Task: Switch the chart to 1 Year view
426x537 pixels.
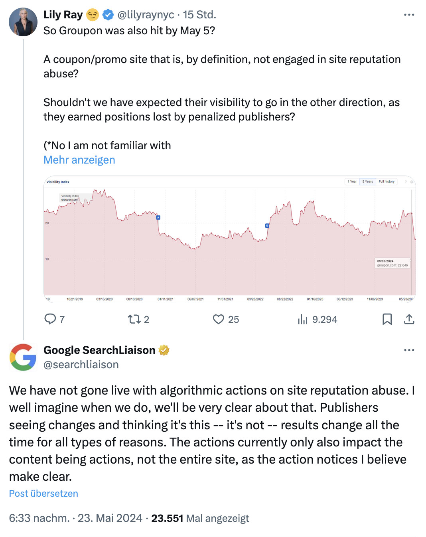Action: [353, 182]
